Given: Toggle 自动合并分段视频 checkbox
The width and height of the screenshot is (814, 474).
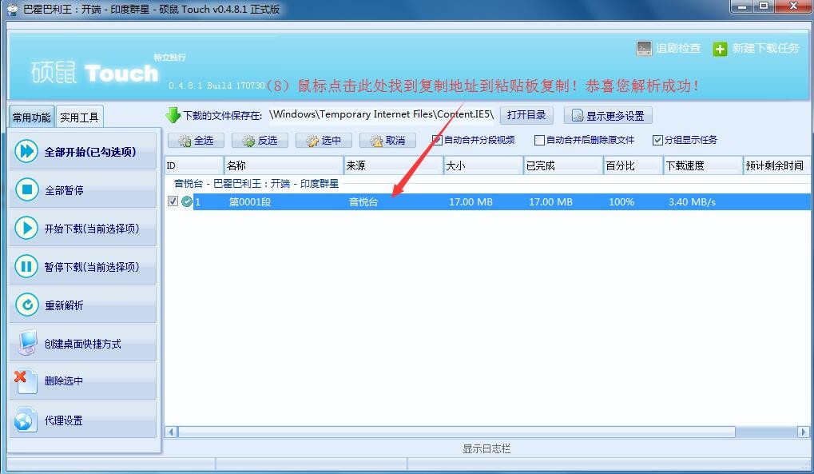Looking at the screenshot, I should (x=437, y=140).
